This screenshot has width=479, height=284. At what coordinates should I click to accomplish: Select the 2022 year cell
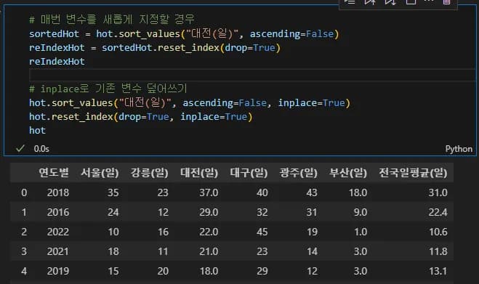pyautogui.click(x=58, y=232)
